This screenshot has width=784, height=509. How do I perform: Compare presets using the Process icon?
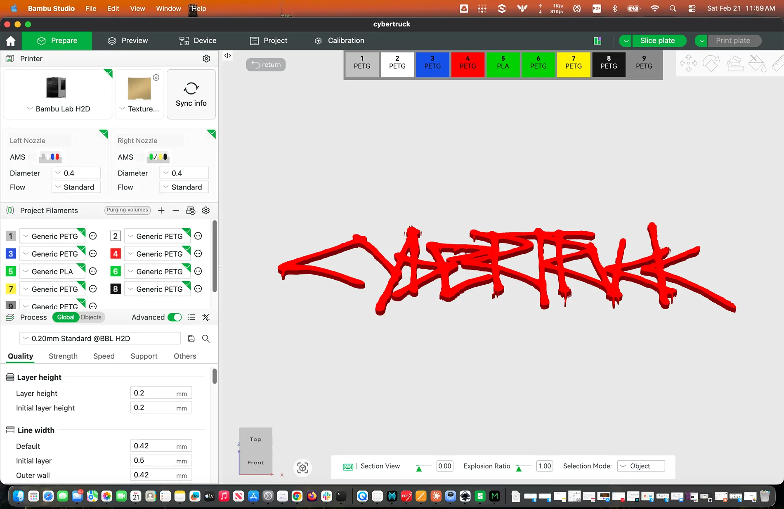point(206,317)
